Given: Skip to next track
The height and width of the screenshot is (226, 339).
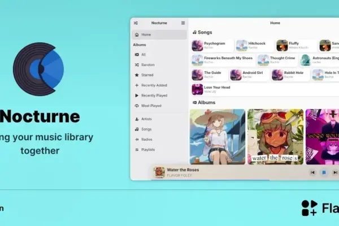Looking at the screenshot, I should [x=335, y=172].
